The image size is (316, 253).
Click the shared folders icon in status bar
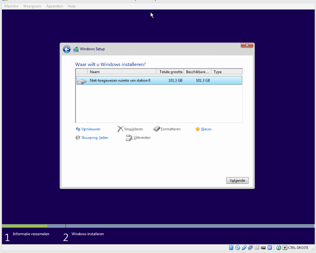pos(257,247)
